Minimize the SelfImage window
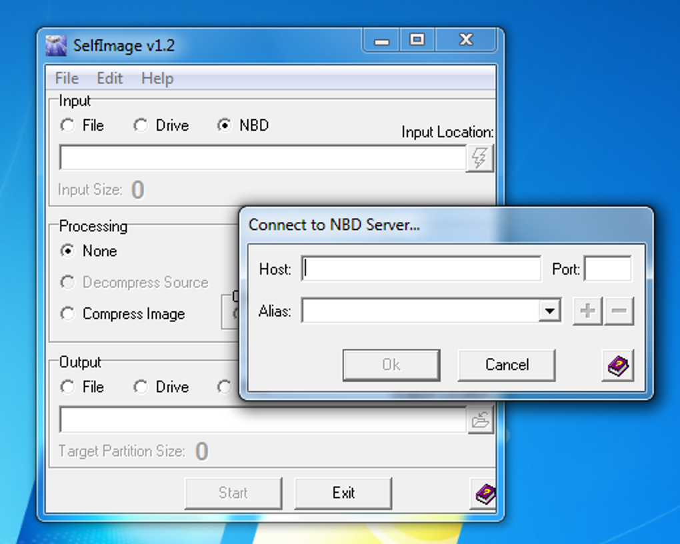The height and width of the screenshot is (544, 680). (x=381, y=41)
